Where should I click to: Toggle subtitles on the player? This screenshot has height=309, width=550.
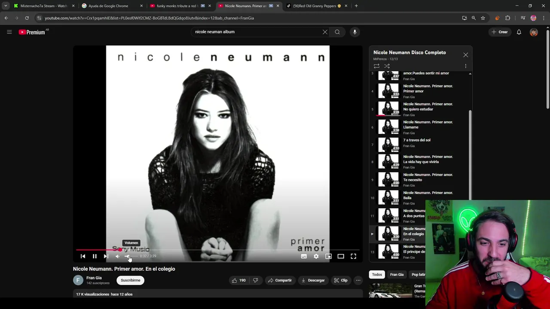[304, 256]
